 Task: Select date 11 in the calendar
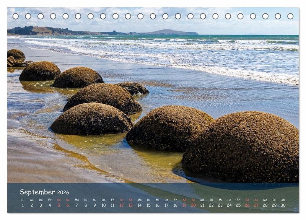pyautogui.click(x=112, y=205)
